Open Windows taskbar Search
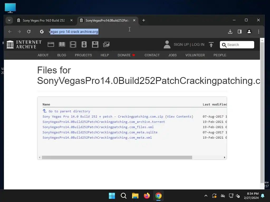This screenshot has height=202, width=270. pyautogui.click(x=123, y=196)
